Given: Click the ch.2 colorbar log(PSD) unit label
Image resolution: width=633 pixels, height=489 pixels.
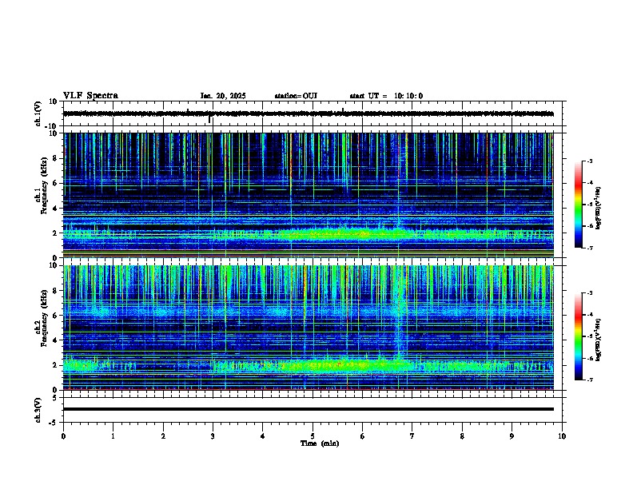Looking at the screenshot, I should (x=599, y=340).
